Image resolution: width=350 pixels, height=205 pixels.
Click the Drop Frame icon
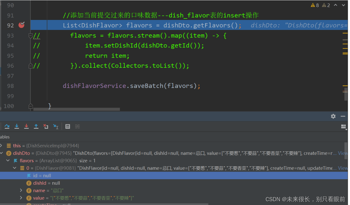tap(46, 127)
